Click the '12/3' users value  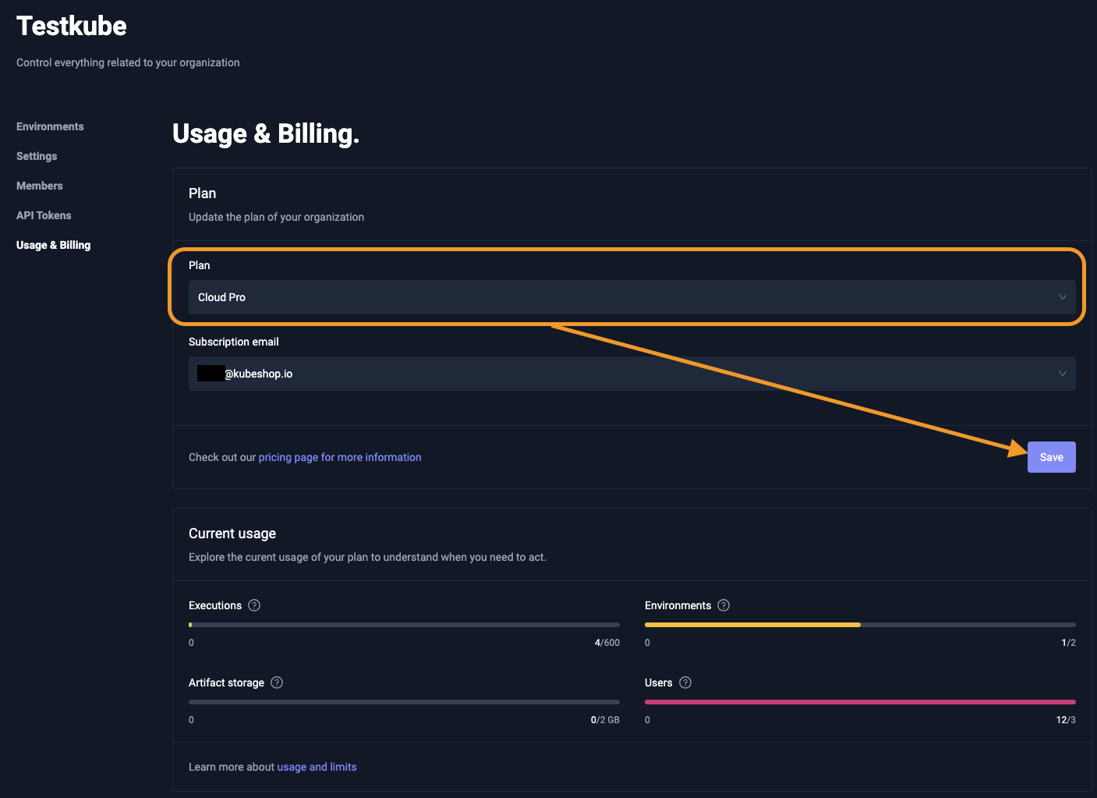pyautogui.click(x=1066, y=720)
